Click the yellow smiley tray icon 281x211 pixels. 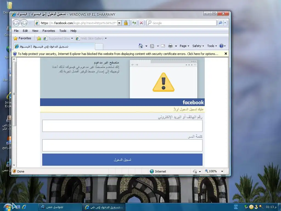(251, 207)
